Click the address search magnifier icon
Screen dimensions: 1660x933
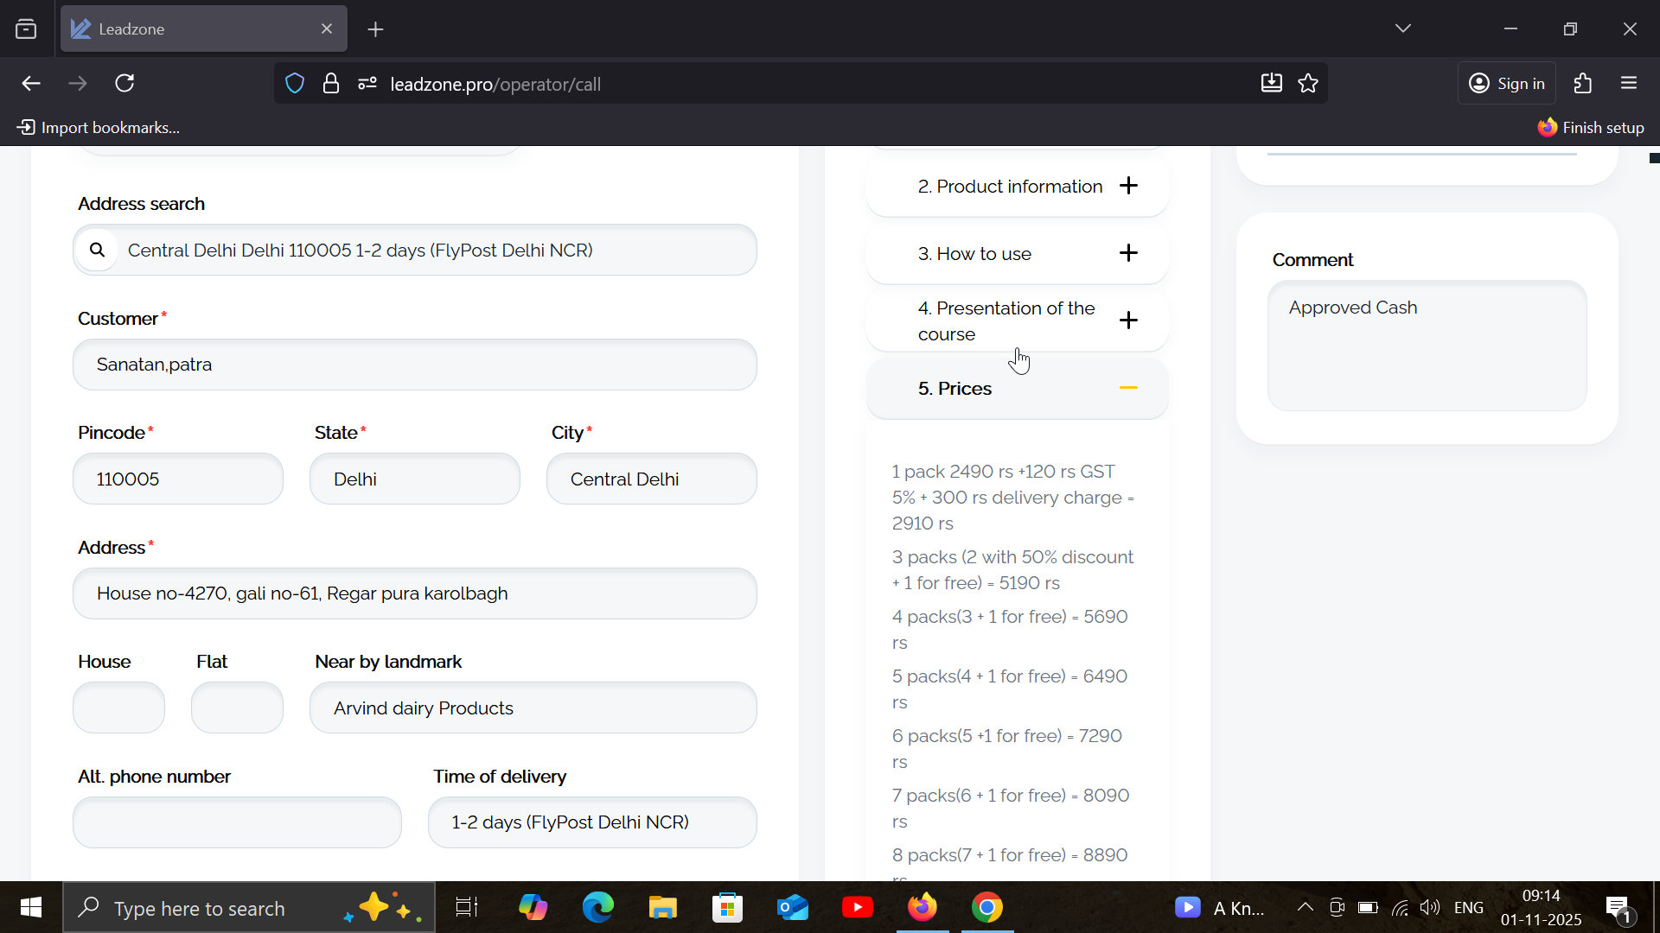click(x=97, y=250)
